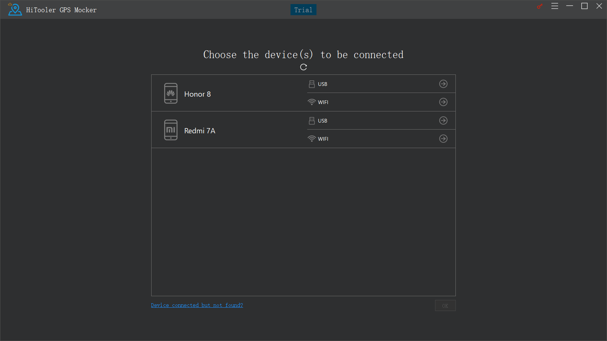Choose USB option for Redmi 7A
607x341 pixels.
tap(322, 121)
